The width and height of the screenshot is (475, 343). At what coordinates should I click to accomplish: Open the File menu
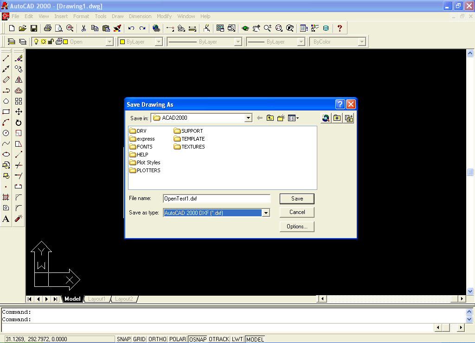click(x=15, y=16)
